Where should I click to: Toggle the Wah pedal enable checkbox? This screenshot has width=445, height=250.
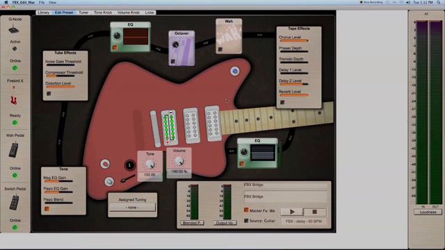220,49
